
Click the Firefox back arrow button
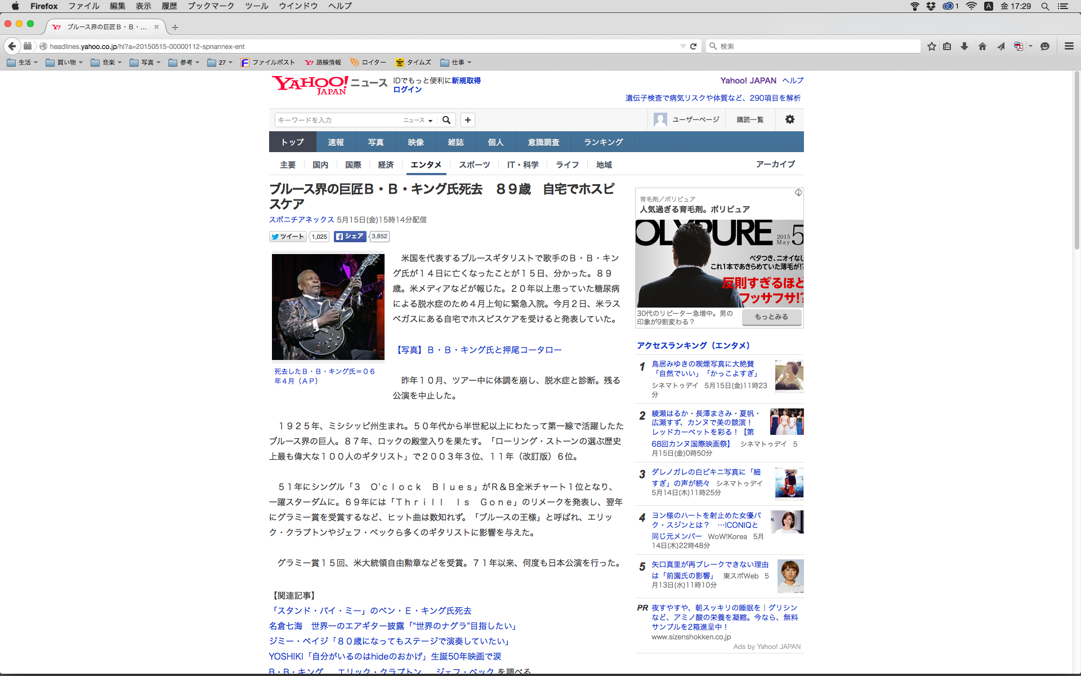[x=12, y=46]
